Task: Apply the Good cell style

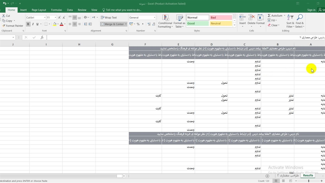Action: coord(198,23)
